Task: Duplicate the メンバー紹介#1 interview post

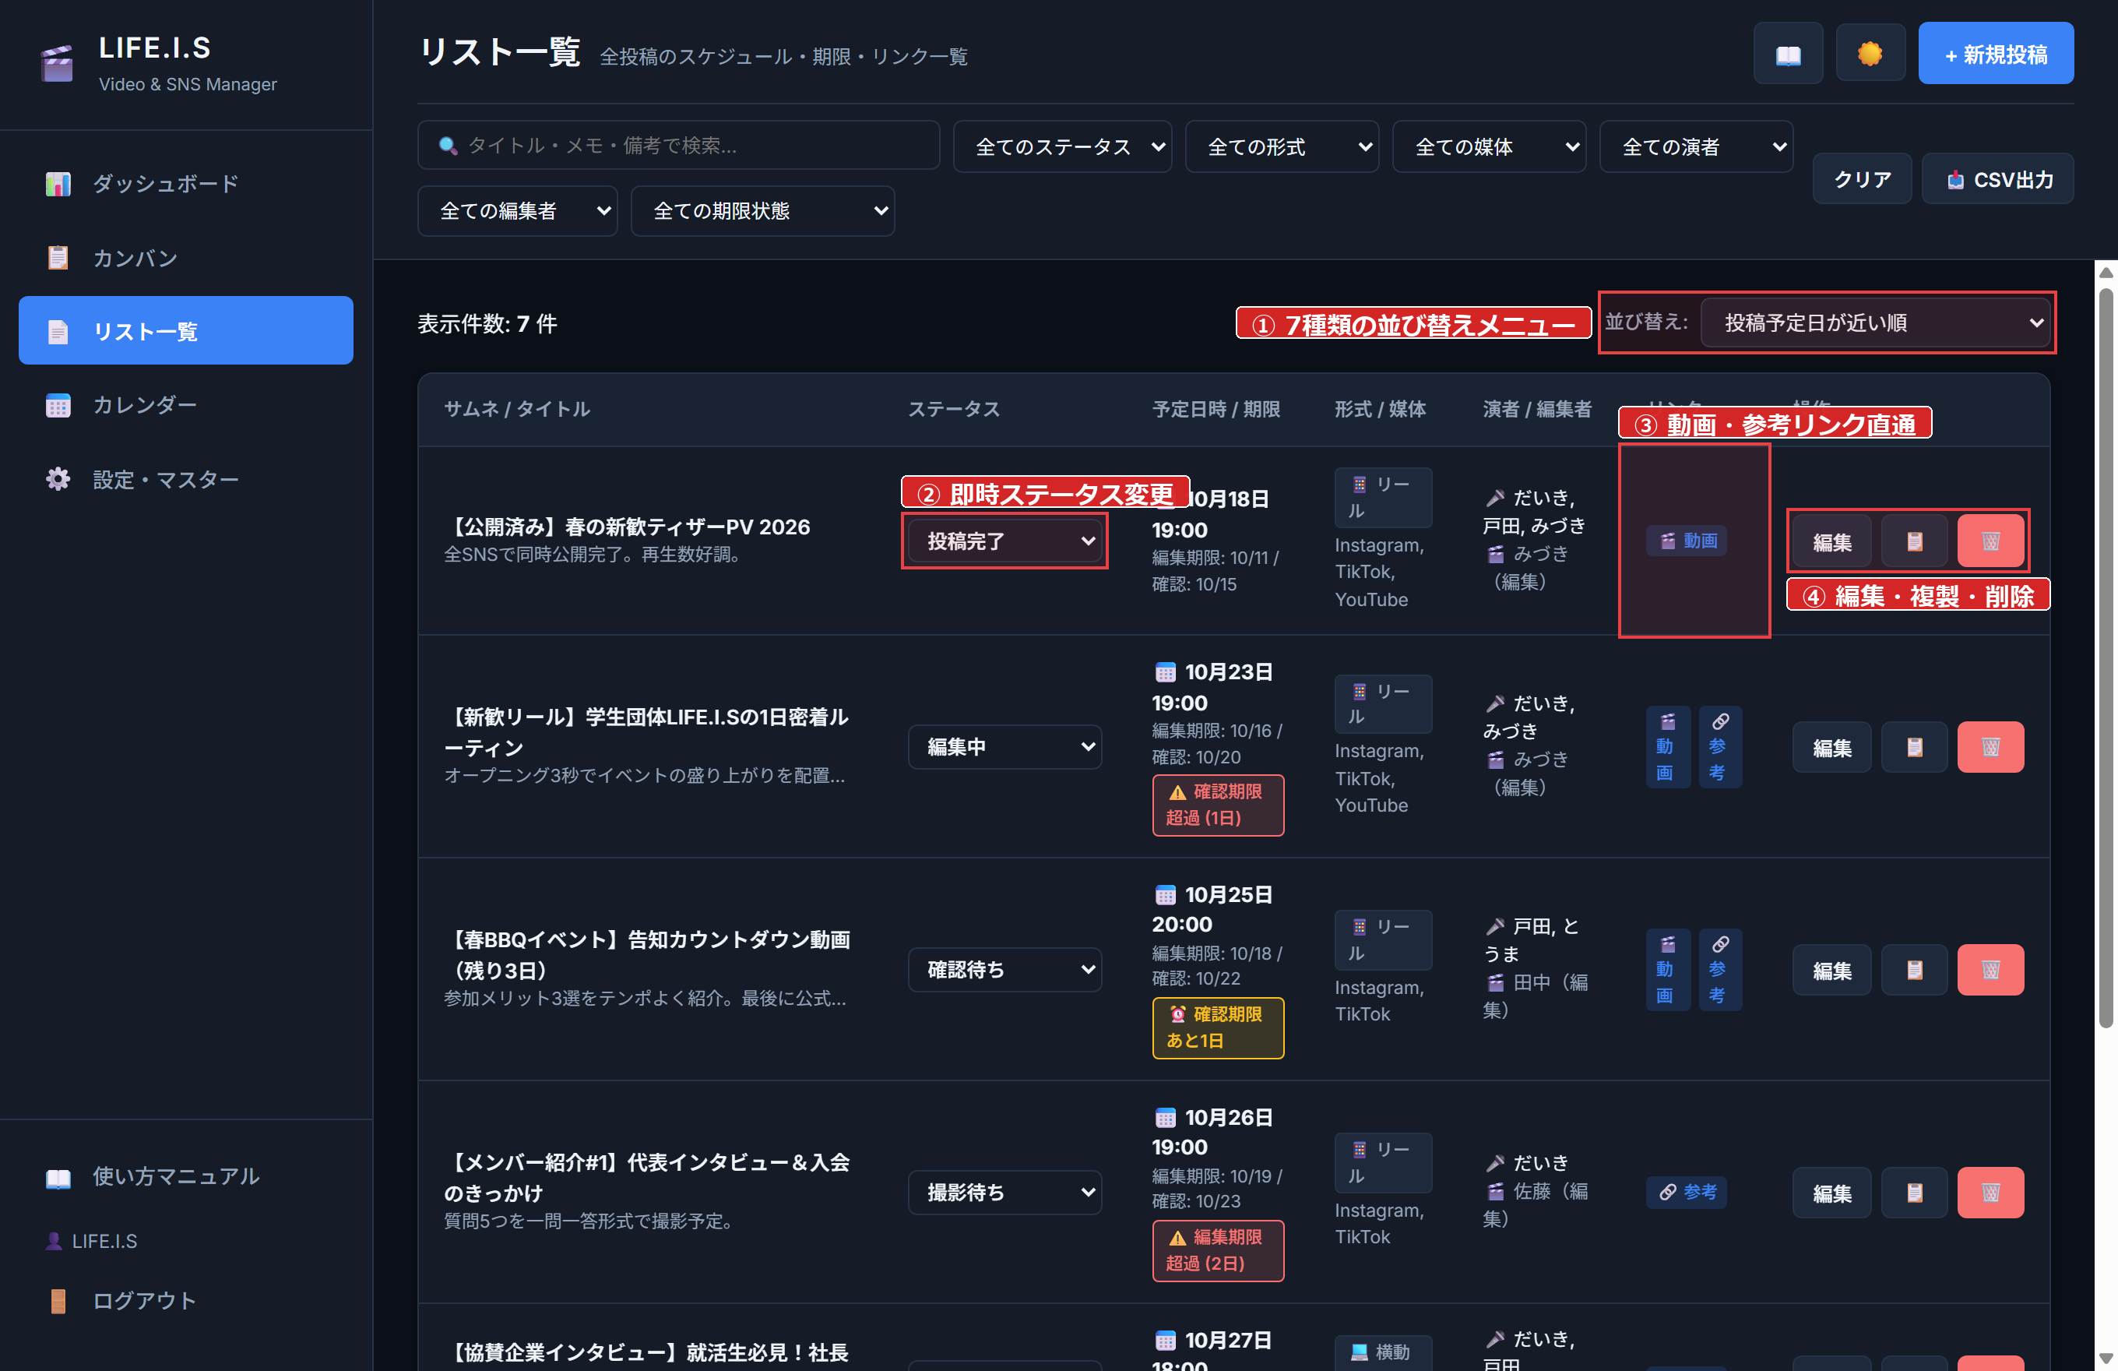Action: [x=1913, y=1192]
